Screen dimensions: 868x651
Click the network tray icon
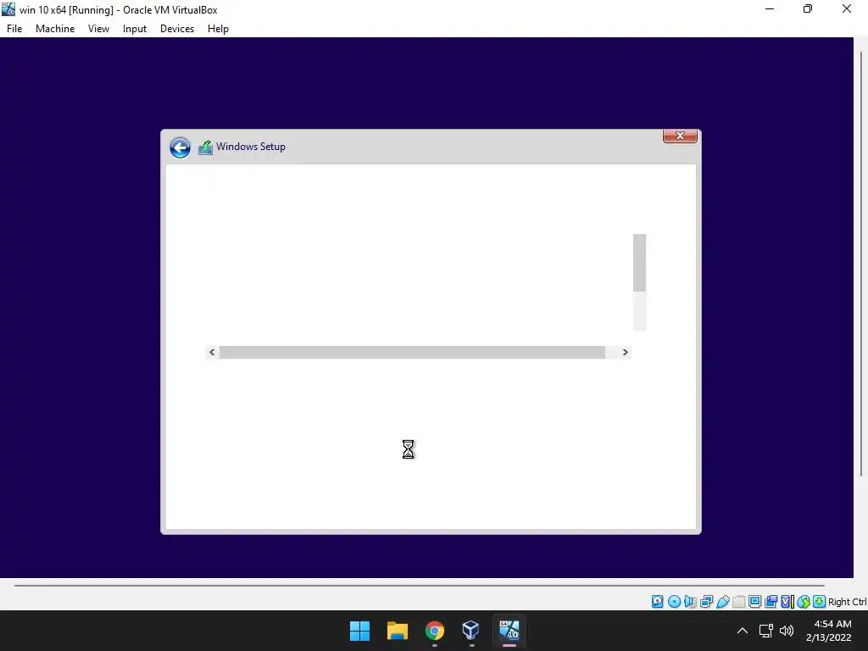766,631
